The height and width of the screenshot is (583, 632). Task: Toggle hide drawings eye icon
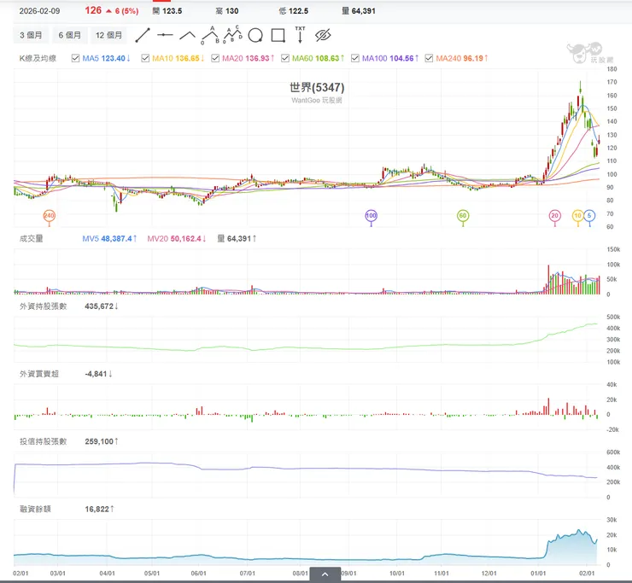[323, 36]
